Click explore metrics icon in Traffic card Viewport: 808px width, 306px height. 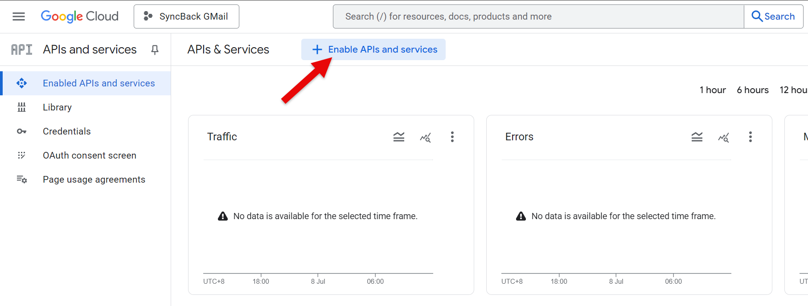click(x=426, y=137)
